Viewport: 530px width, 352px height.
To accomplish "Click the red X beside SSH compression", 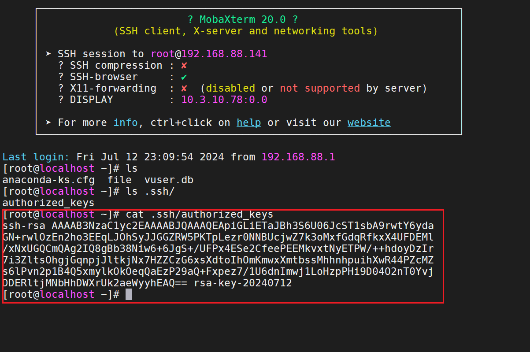I will click(x=184, y=66).
